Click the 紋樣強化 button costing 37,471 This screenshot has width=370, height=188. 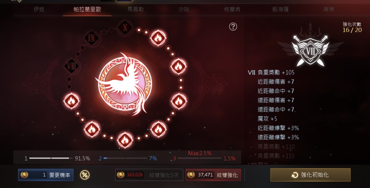click(x=213, y=175)
